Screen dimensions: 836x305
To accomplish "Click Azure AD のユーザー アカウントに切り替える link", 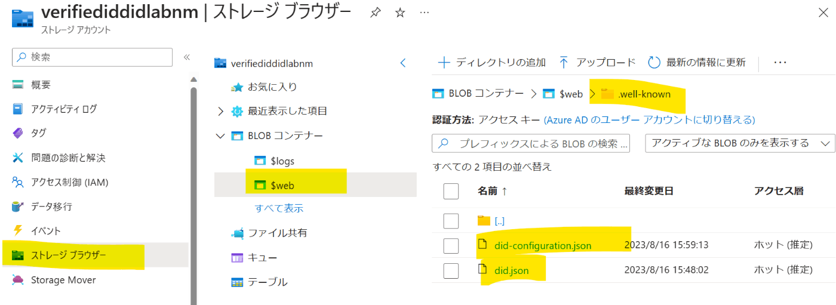I will click(649, 120).
